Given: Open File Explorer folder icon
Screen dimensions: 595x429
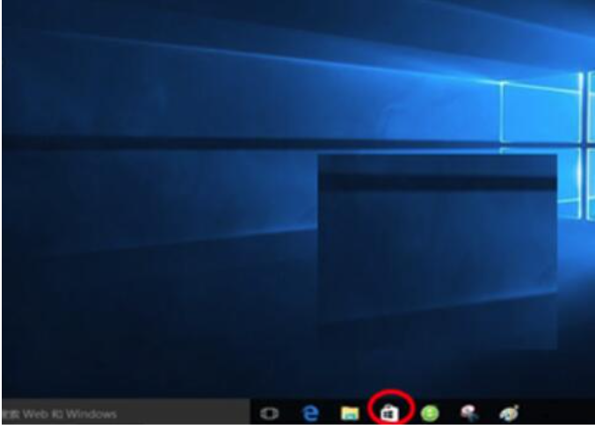Looking at the screenshot, I should coord(350,412).
